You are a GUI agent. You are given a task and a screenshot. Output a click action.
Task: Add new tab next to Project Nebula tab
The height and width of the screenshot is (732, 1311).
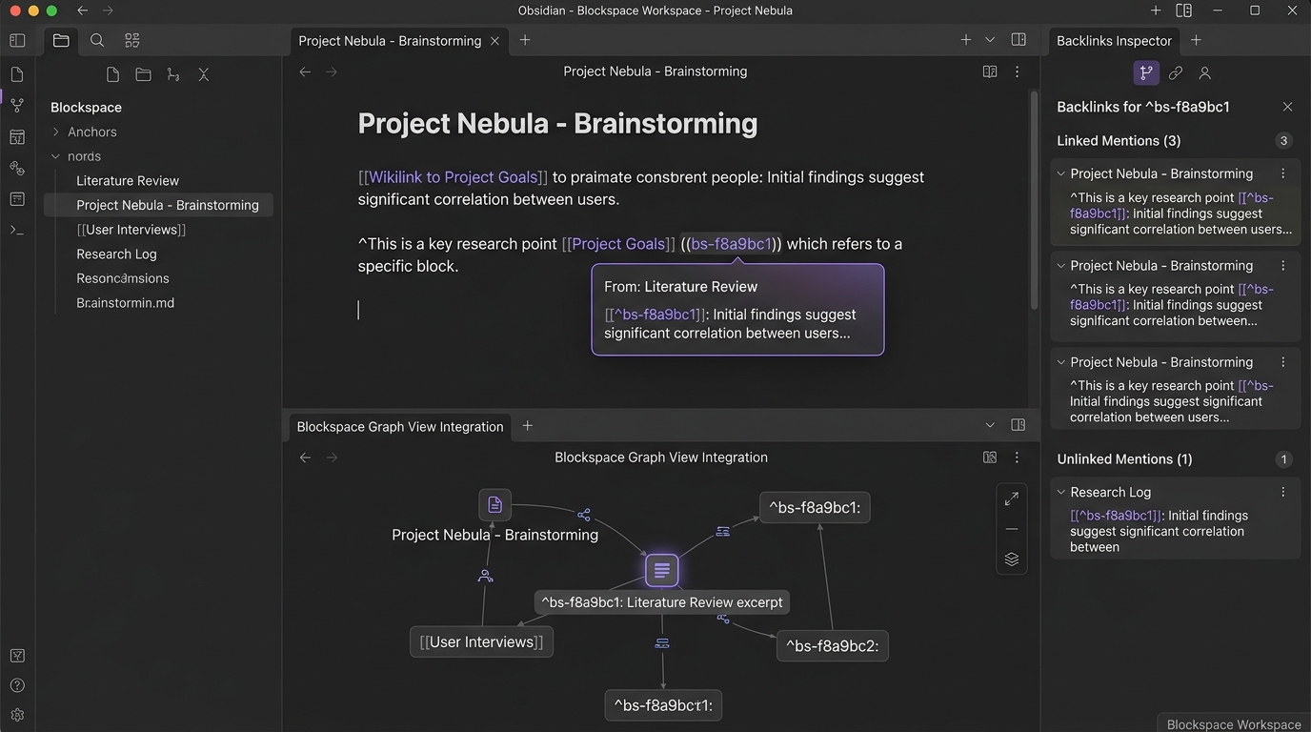(525, 40)
